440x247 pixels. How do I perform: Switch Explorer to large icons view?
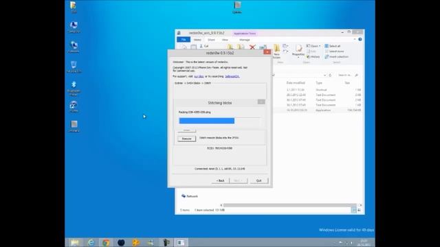pyautogui.click(x=359, y=210)
